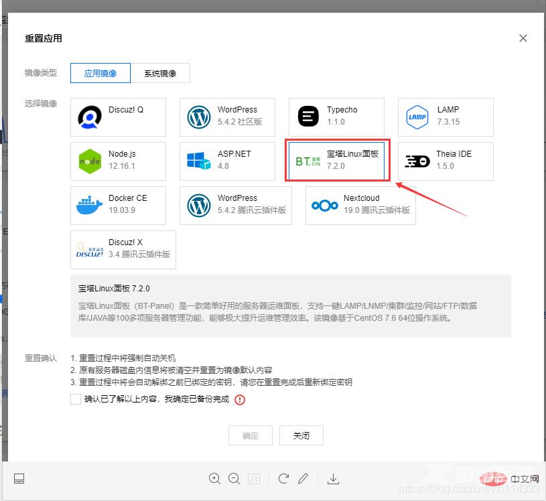This screenshot has height=501, width=546.
Task: Switch to the 应用镜像 tab
Action: click(100, 74)
